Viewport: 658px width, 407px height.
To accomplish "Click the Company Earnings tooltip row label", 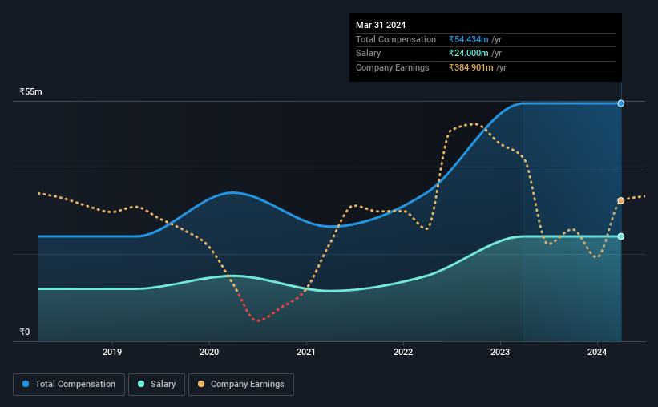I will pos(393,67).
